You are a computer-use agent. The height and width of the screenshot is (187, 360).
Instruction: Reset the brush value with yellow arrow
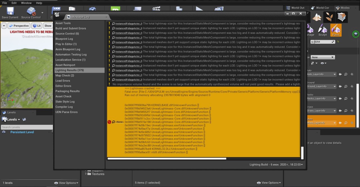pos(338,42)
